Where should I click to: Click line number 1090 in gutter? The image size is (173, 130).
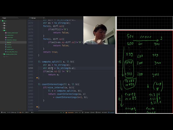(x=31, y=68)
